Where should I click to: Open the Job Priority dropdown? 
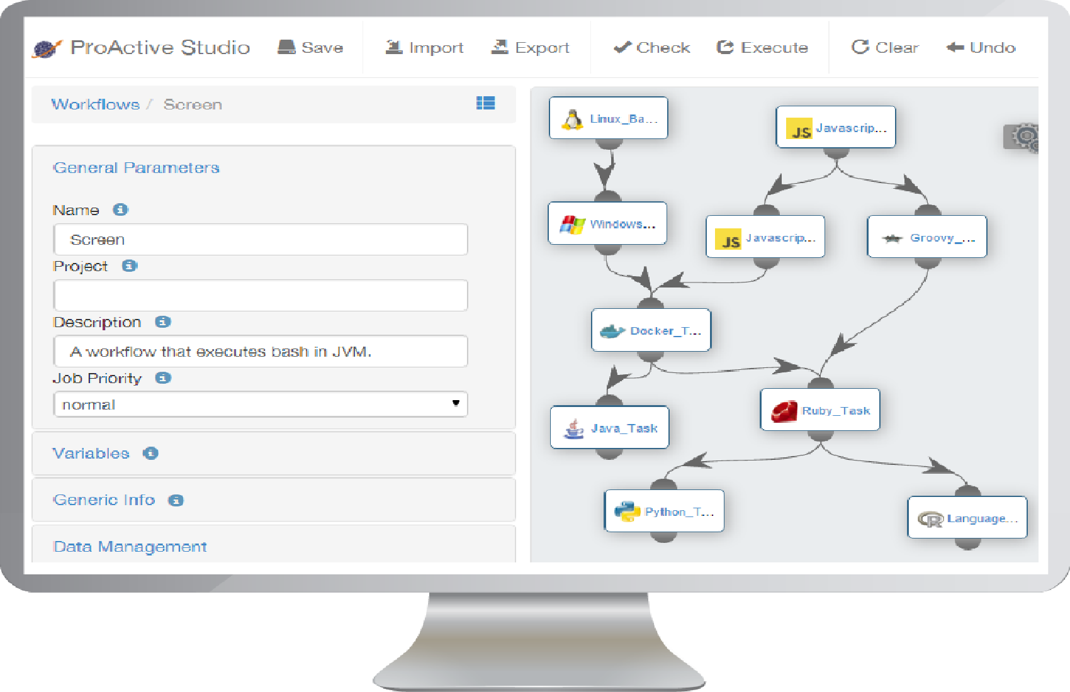261,404
